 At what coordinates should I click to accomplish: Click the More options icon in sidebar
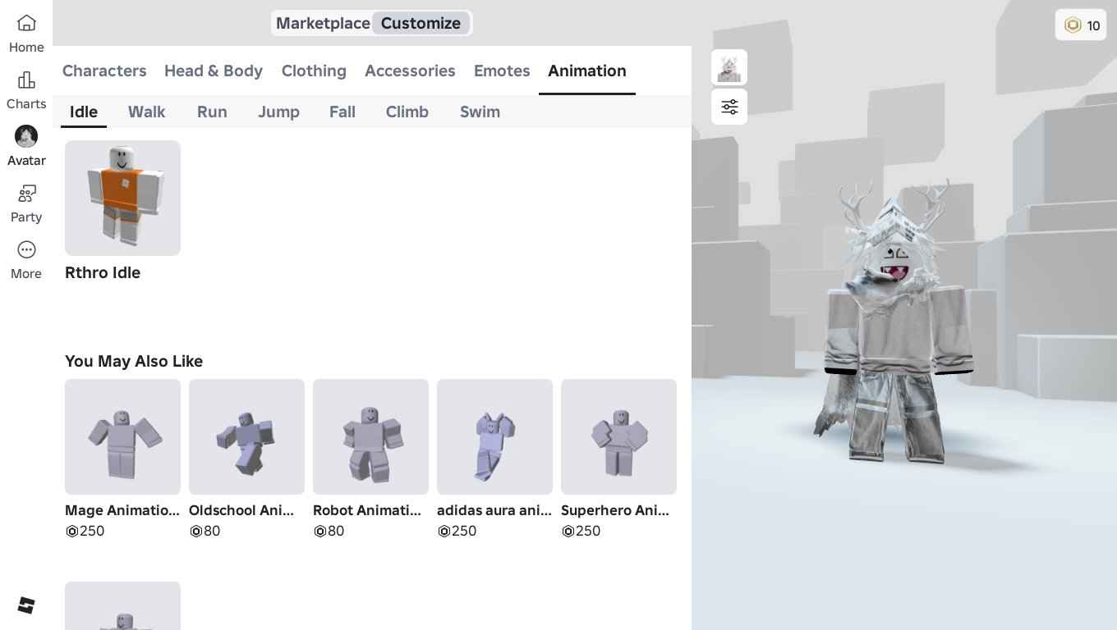(26, 257)
